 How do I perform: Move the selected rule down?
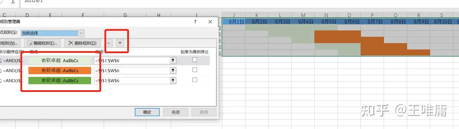(121, 43)
